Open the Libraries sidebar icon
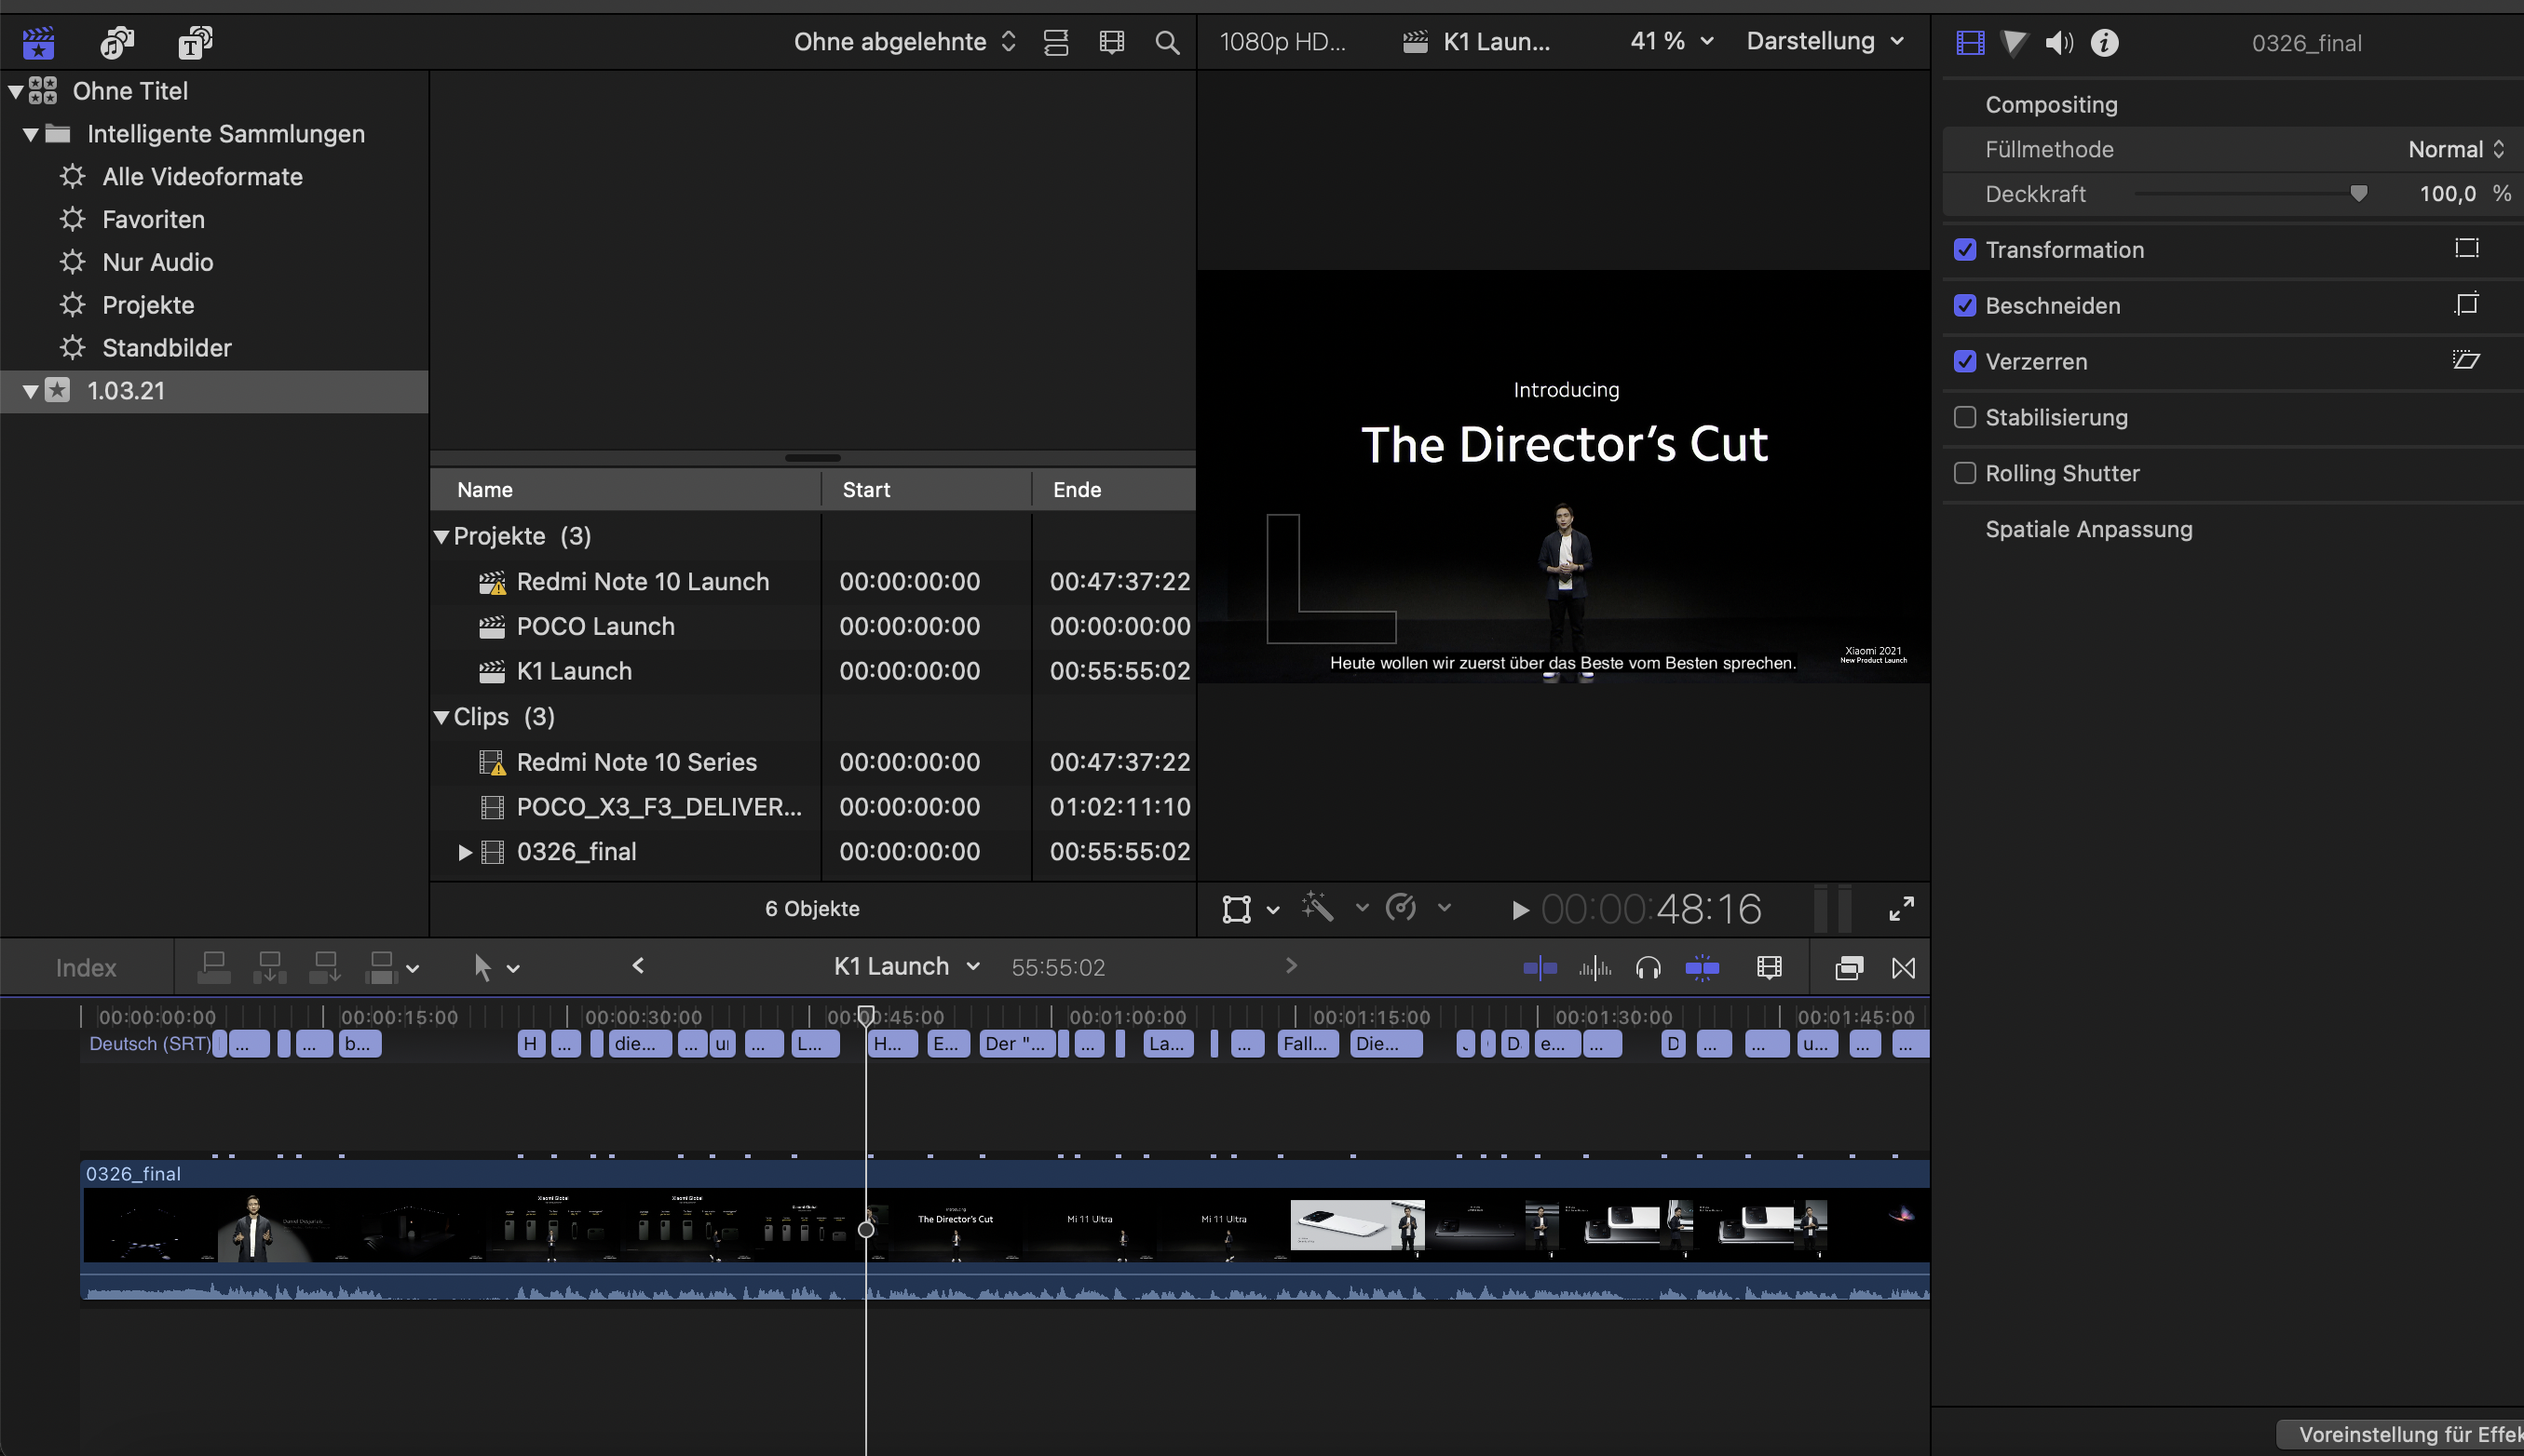 (38, 42)
